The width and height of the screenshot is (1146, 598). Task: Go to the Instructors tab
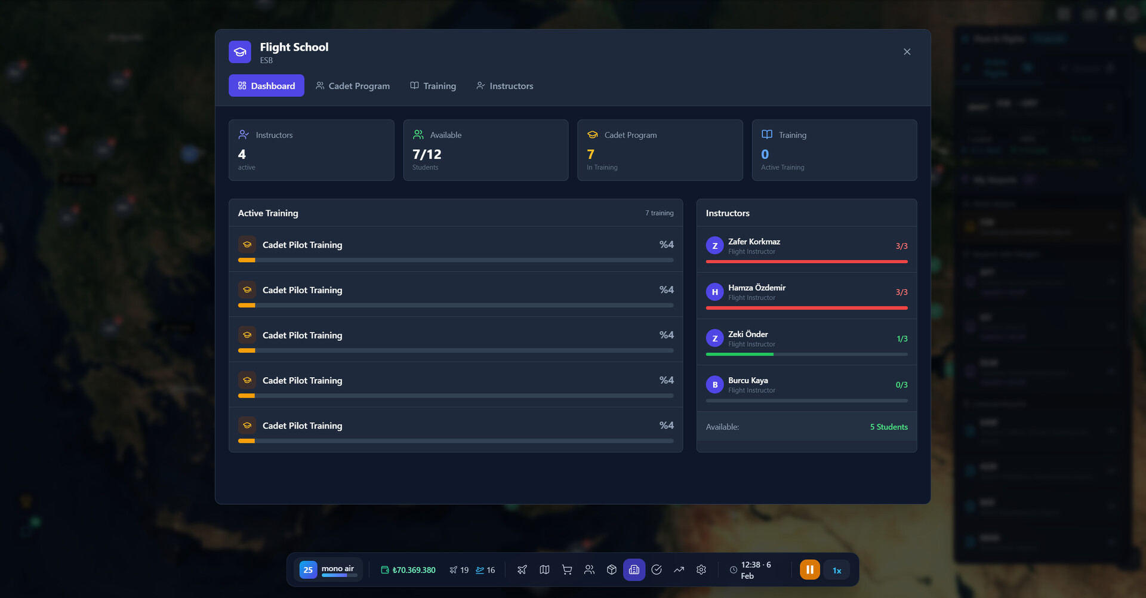point(505,86)
